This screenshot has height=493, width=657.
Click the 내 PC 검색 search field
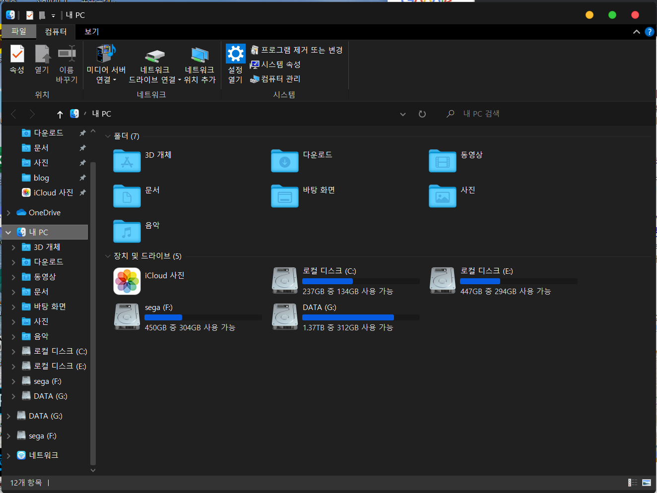546,114
